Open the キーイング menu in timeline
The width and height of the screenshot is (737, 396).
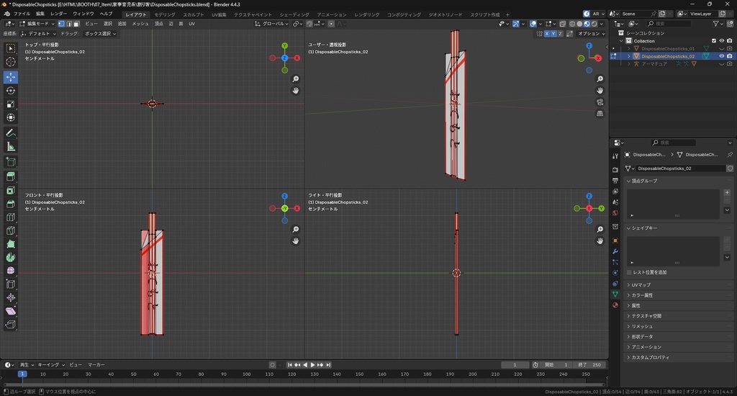[x=51, y=365]
